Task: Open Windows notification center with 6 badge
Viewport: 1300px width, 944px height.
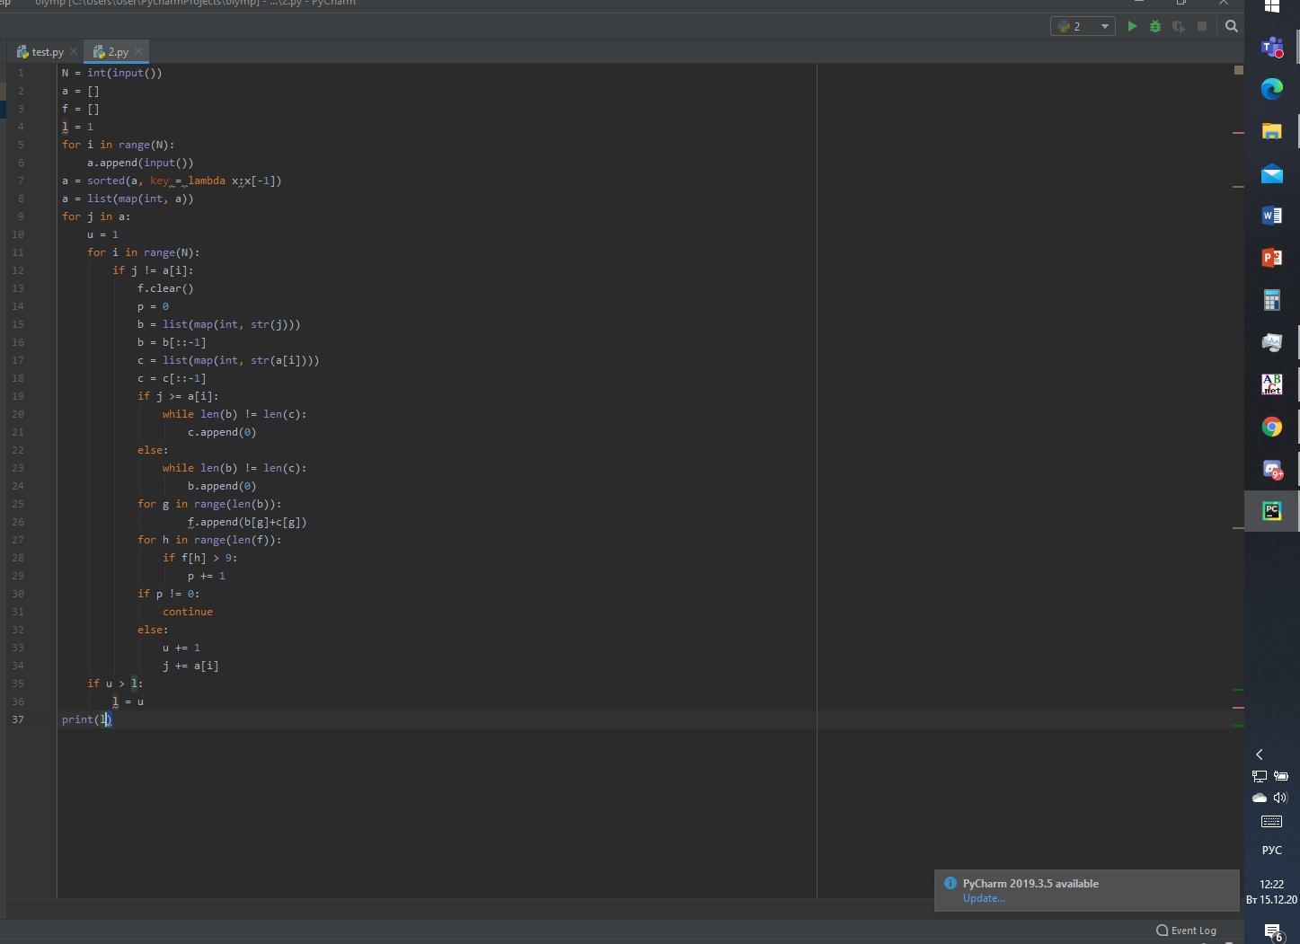Action: point(1272,932)
